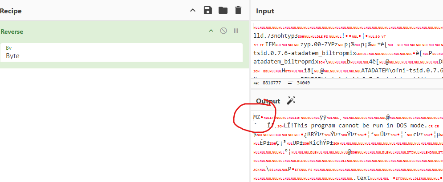Click the Output panel heading
The image size is (443, 182).
coord(268,101)
